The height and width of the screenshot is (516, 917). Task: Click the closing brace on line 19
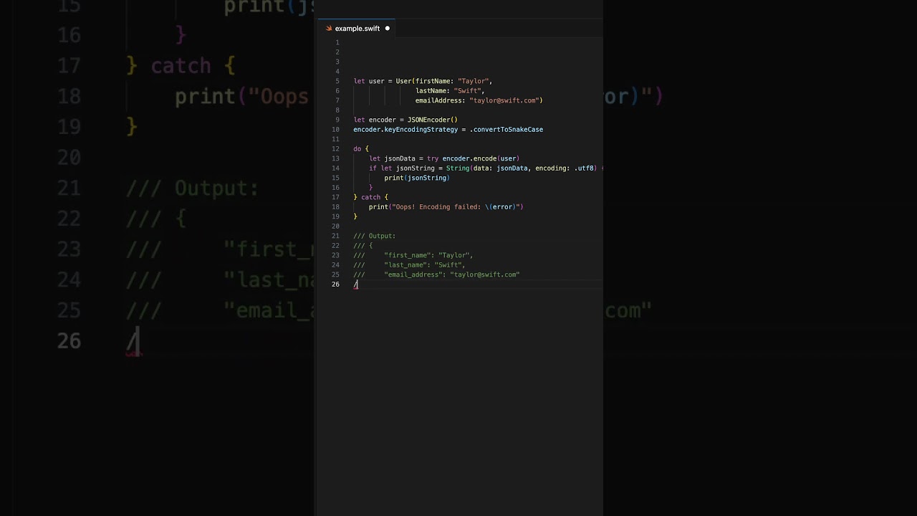355,216
